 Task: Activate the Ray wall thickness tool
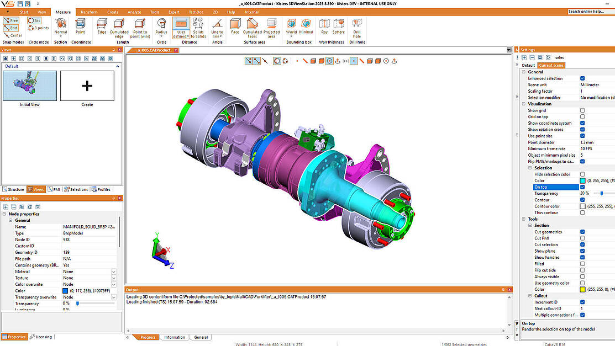pos(324,26)
